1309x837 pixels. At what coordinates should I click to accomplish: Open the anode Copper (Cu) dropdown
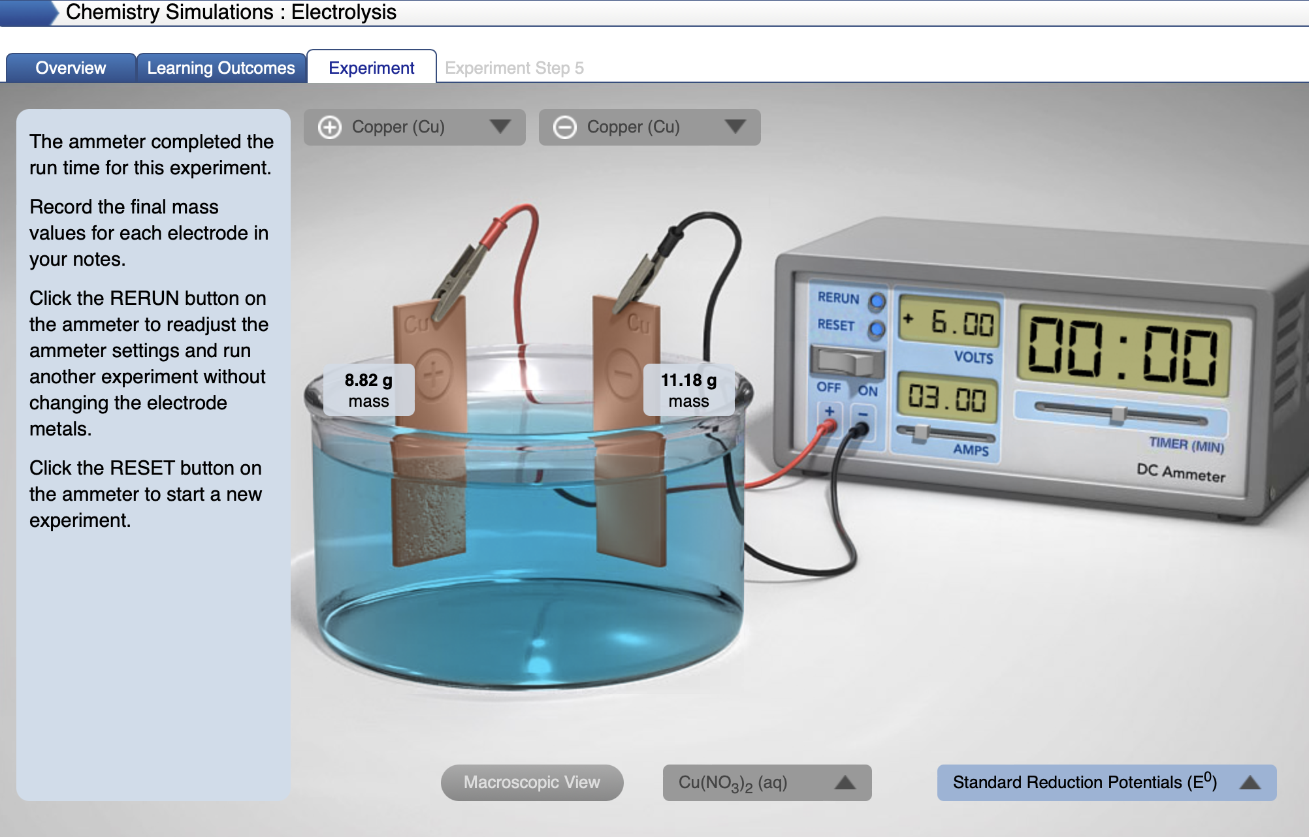tap(500, 127)
